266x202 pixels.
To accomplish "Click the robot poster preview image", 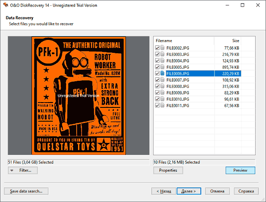I will coord(77,95).
